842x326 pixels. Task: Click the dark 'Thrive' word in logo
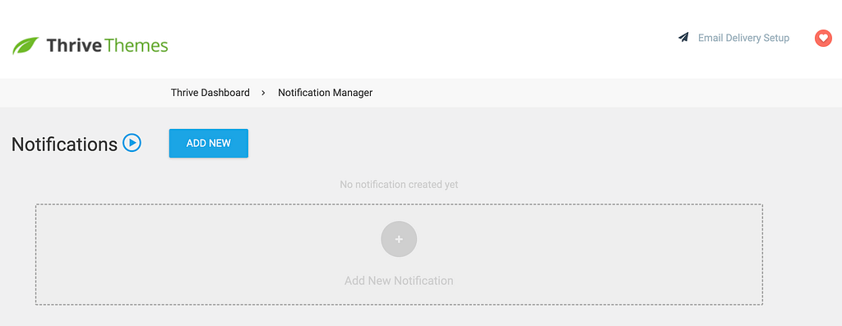click(74, 46)
